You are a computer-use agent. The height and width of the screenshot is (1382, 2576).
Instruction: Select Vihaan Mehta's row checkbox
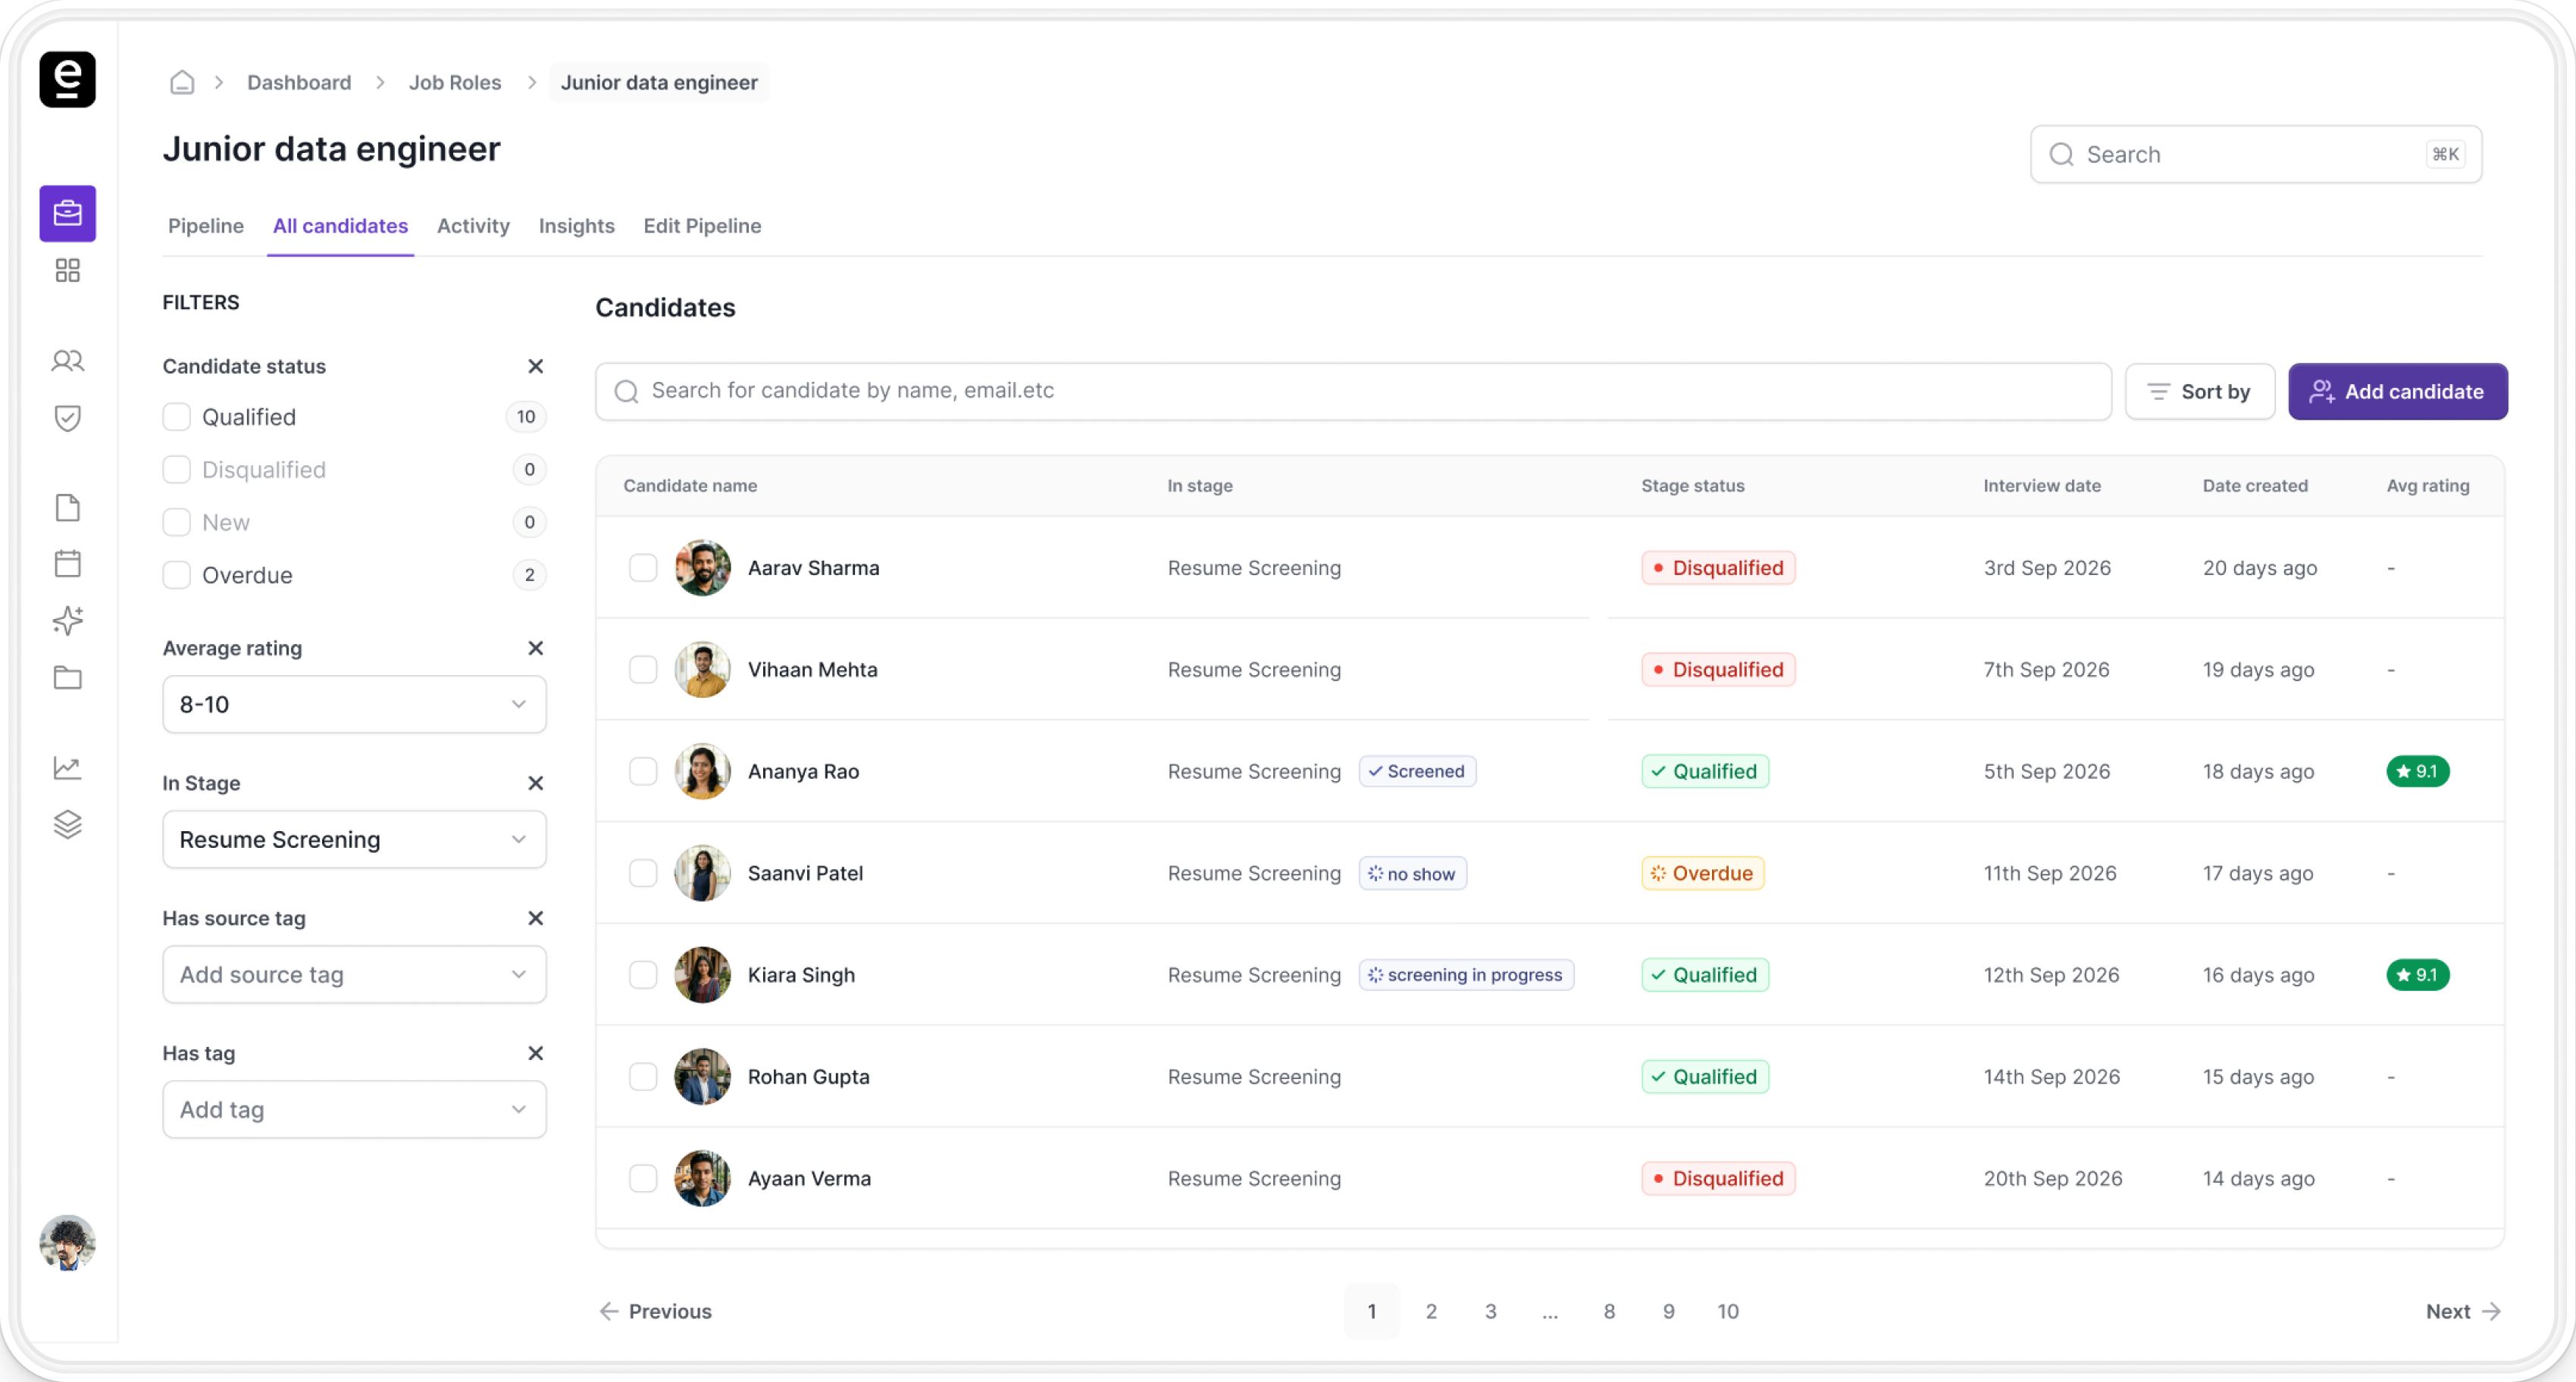point(642,670)
